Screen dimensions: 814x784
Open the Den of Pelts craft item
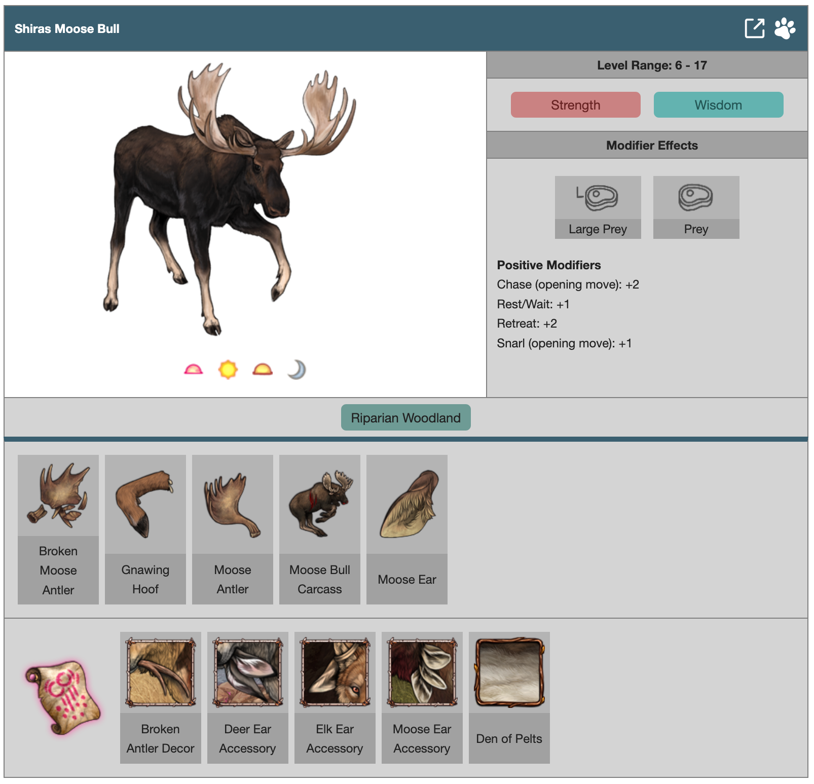(x=509, y=697)
